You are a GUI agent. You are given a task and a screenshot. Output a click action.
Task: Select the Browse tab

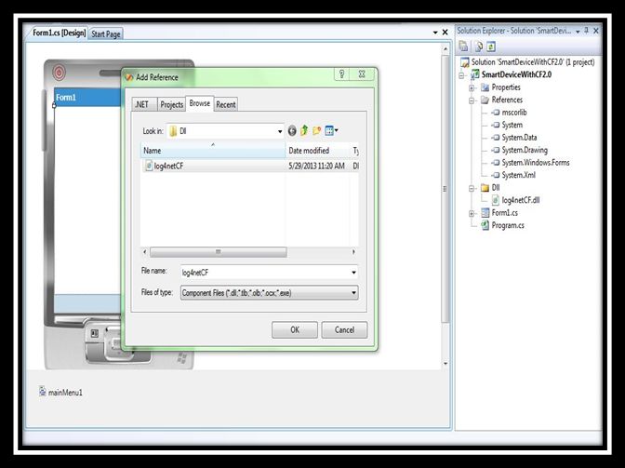coord(200,103)
